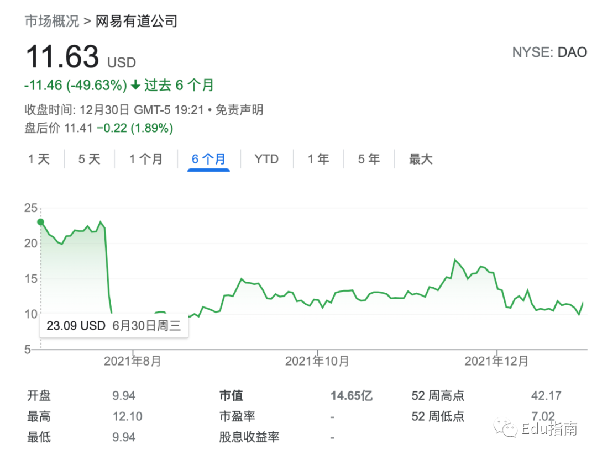The image size is (597, 455).
Task: Select the 1 年 range tab
Action: tap(318, 159)
